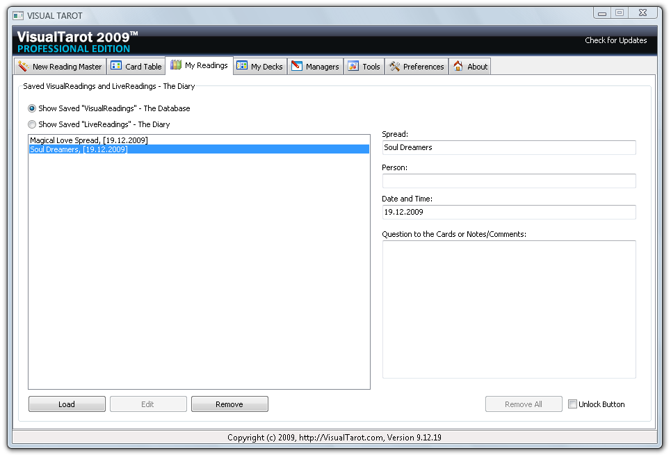Open the Managers tab

[x=316, y=66]
